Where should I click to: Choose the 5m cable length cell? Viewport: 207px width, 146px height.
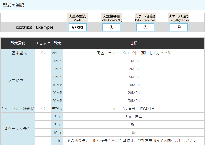(x=57, y=125)
